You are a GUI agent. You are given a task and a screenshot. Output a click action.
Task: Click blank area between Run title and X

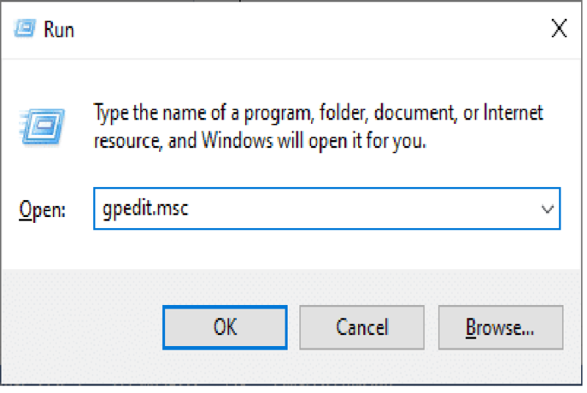[310, 29]
